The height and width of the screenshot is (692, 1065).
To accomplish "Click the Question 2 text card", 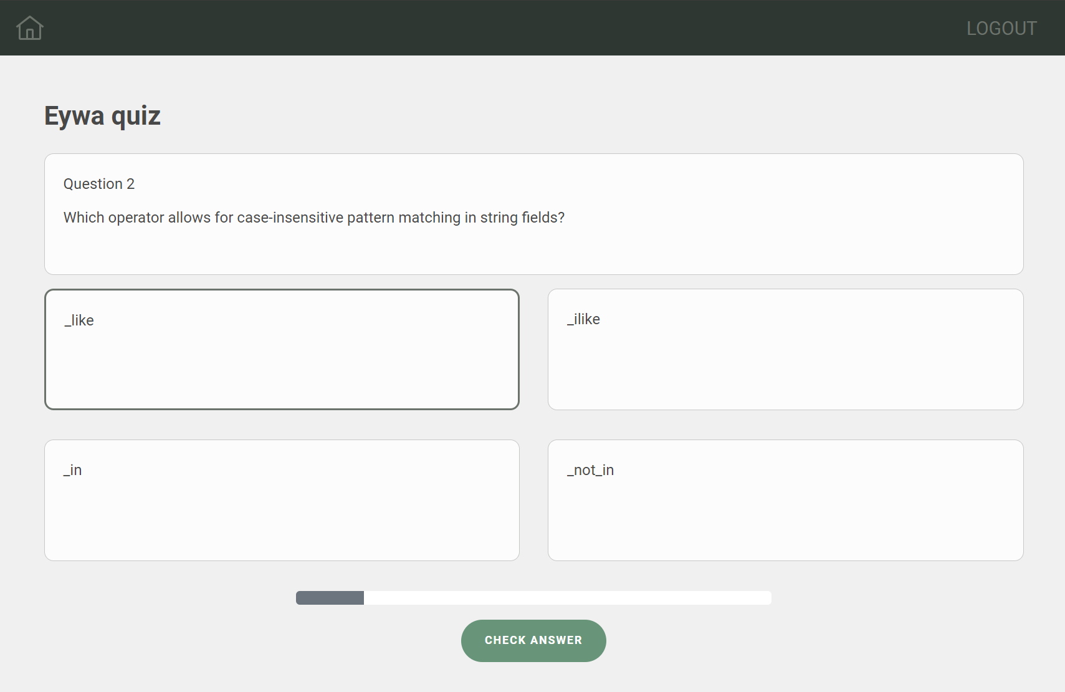I will tap(533, 214).
